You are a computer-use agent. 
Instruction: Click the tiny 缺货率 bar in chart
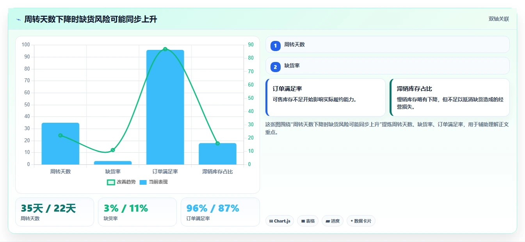(x=113, y=163)
